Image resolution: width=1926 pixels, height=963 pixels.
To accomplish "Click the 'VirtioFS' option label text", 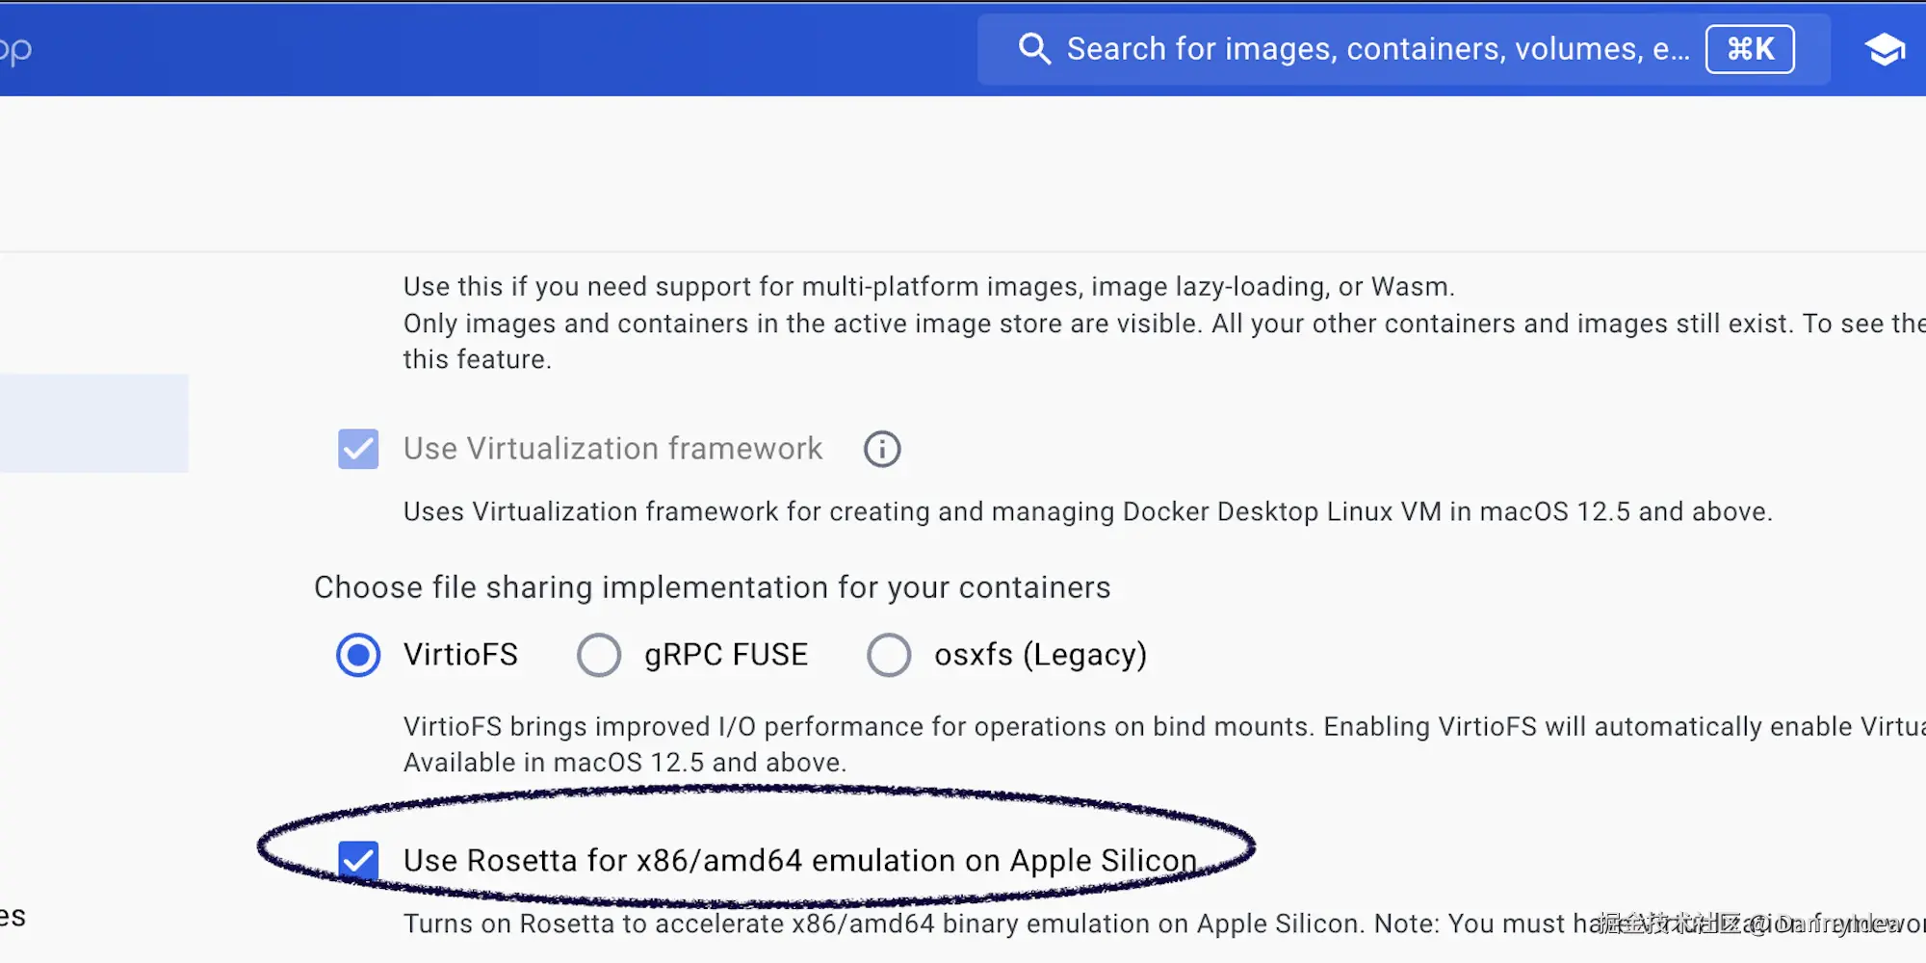I will [x=460, y=655].
